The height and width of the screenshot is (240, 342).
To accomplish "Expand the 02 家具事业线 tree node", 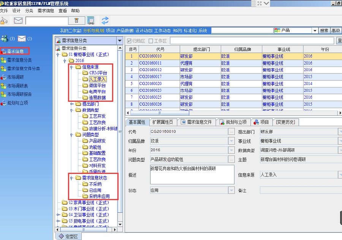I will (x=59, y=203).
